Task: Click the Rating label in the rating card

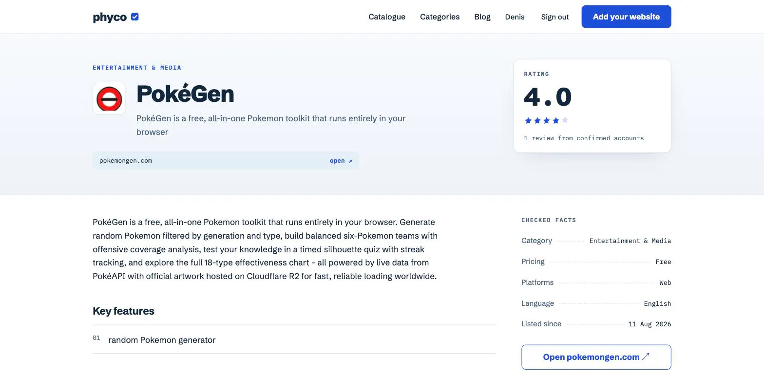Action: (536, 74)
